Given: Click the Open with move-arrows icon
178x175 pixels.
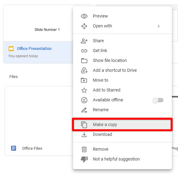Looking at the screenshot, I should 84,26.
